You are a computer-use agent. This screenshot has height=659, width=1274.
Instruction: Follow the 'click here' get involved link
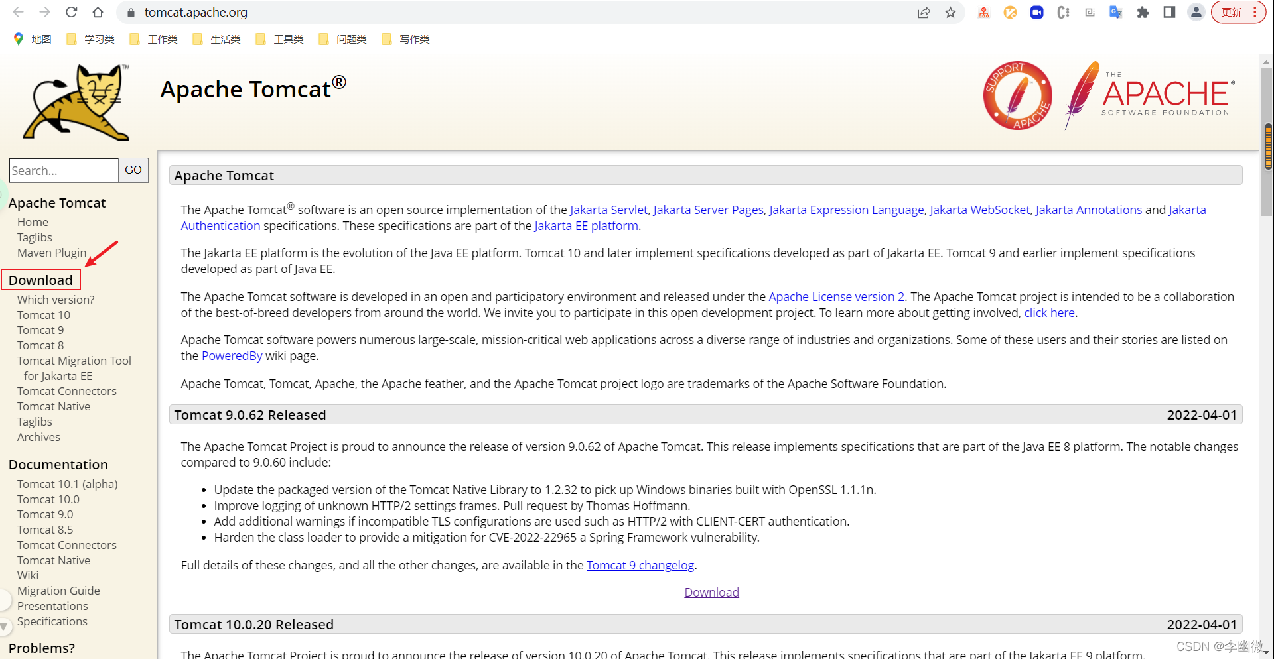pos(1049,313)
